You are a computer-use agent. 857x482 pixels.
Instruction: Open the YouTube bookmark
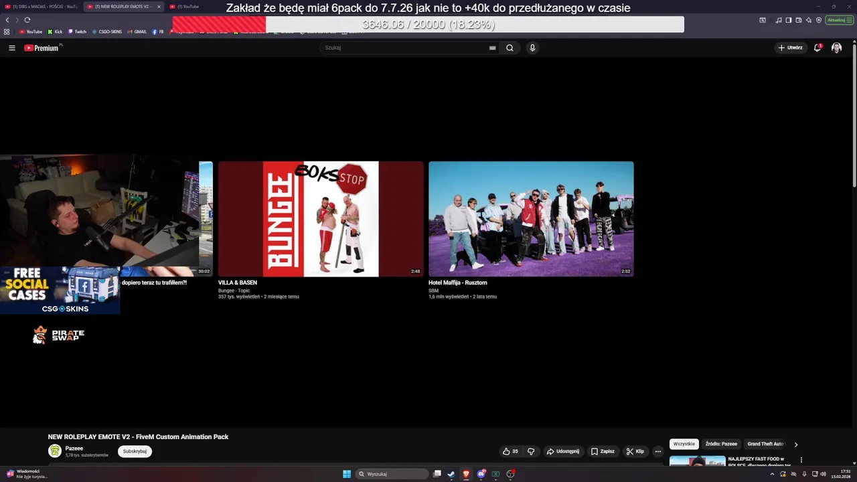pyautogui.click(x=31, y=31)
